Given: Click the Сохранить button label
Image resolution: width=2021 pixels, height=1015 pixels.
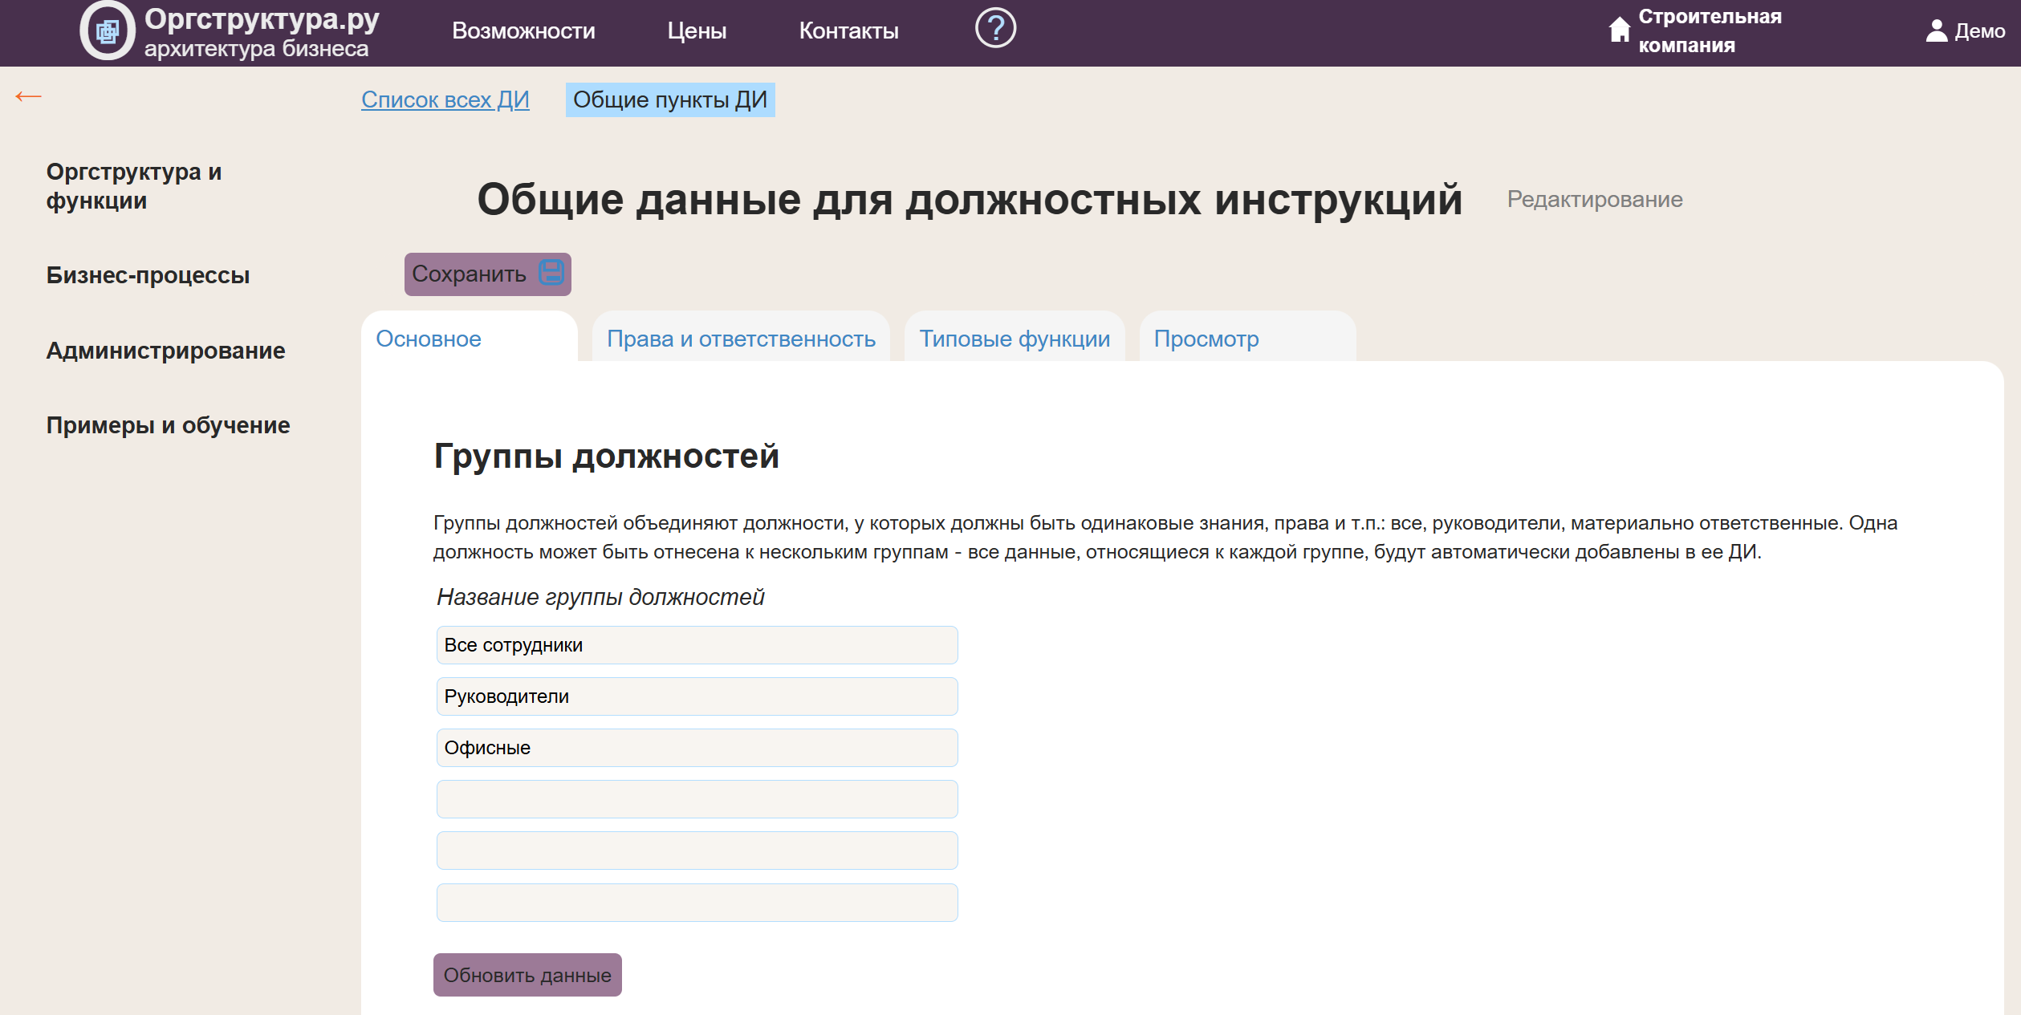Looking at the screenshot, I should click(x=469, y=274).
